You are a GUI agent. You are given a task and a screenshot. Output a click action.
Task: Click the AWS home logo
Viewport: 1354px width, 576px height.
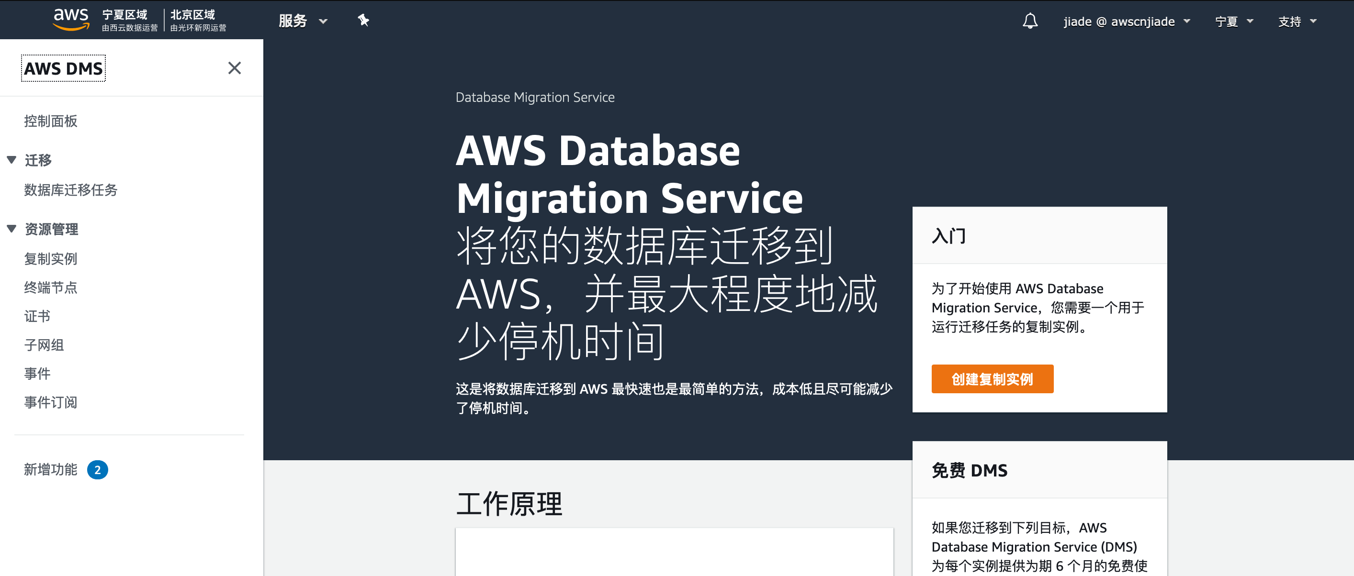[71, 19]
